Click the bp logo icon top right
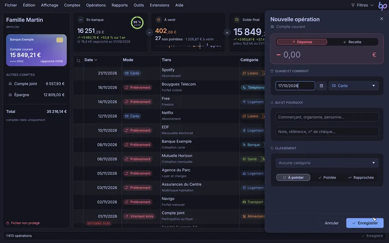 (x=382, y=6)
